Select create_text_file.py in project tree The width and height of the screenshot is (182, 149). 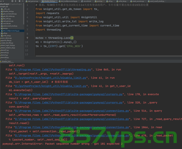pos(7,43)
